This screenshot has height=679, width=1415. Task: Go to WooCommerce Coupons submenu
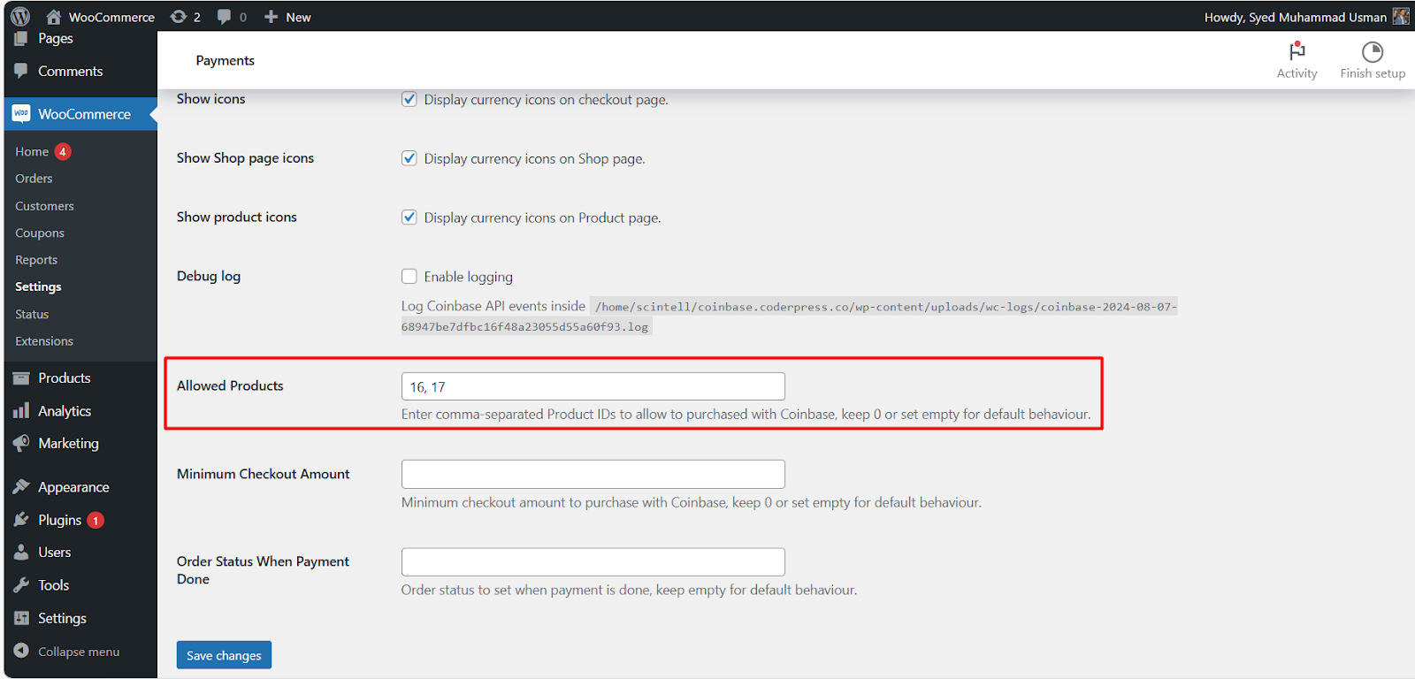click(x=40, y=233)
